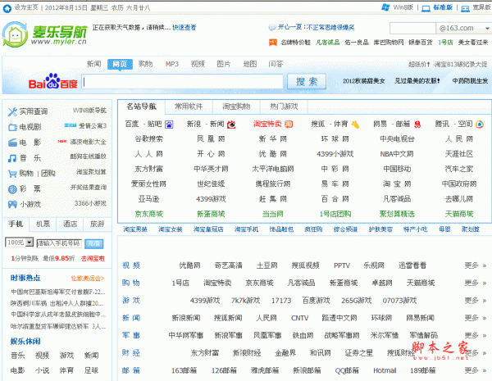Click the Win8版 Windows flag icon

click(385, 7)
